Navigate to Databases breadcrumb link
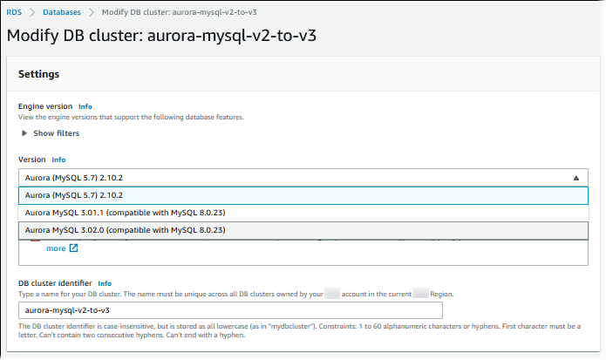Image resolution: width=606 pixels, height=360 pixels. click(63, 13)
